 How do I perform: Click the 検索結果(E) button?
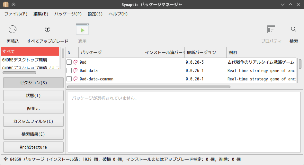pyautogui.click(x=33, y=134)
